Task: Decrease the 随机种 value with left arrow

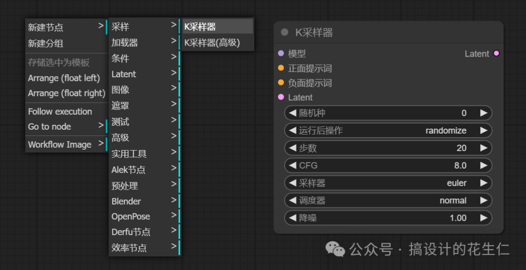Action: coord(293,113)
